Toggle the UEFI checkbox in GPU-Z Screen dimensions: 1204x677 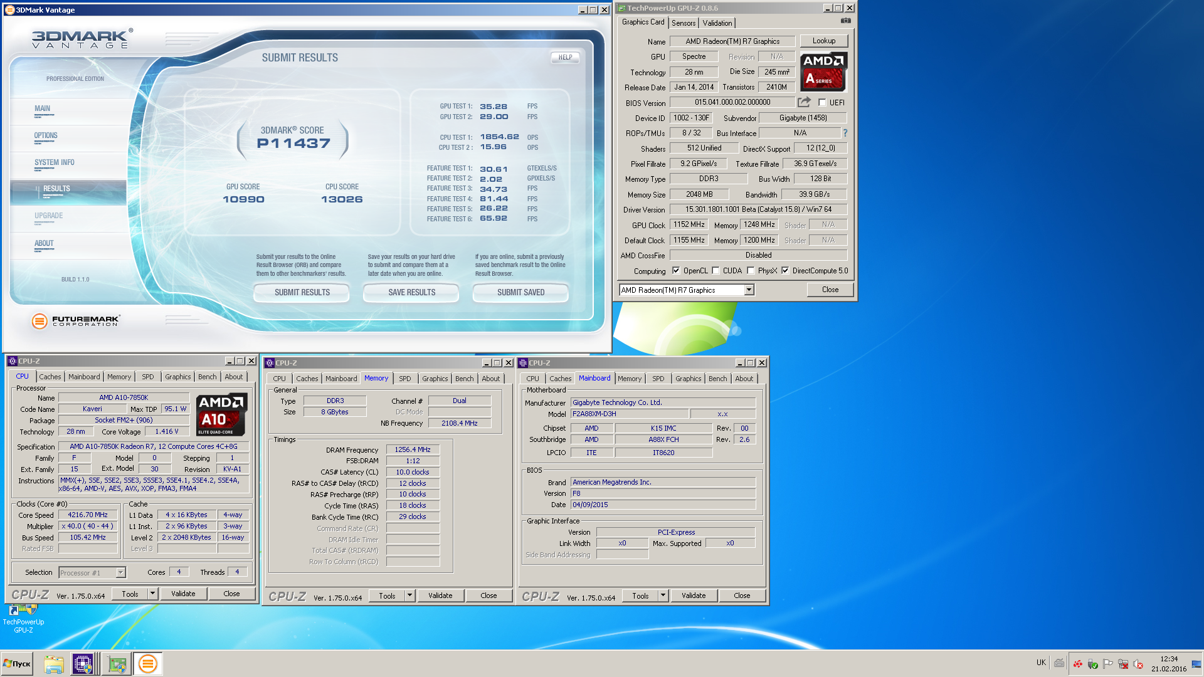coord(822,103)
